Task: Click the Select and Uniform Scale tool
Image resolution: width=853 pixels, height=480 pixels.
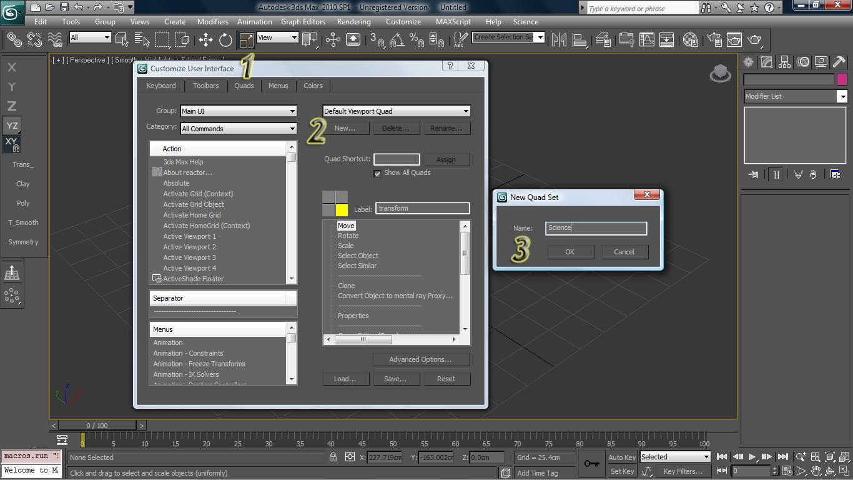Action: [x=246, y=40]
